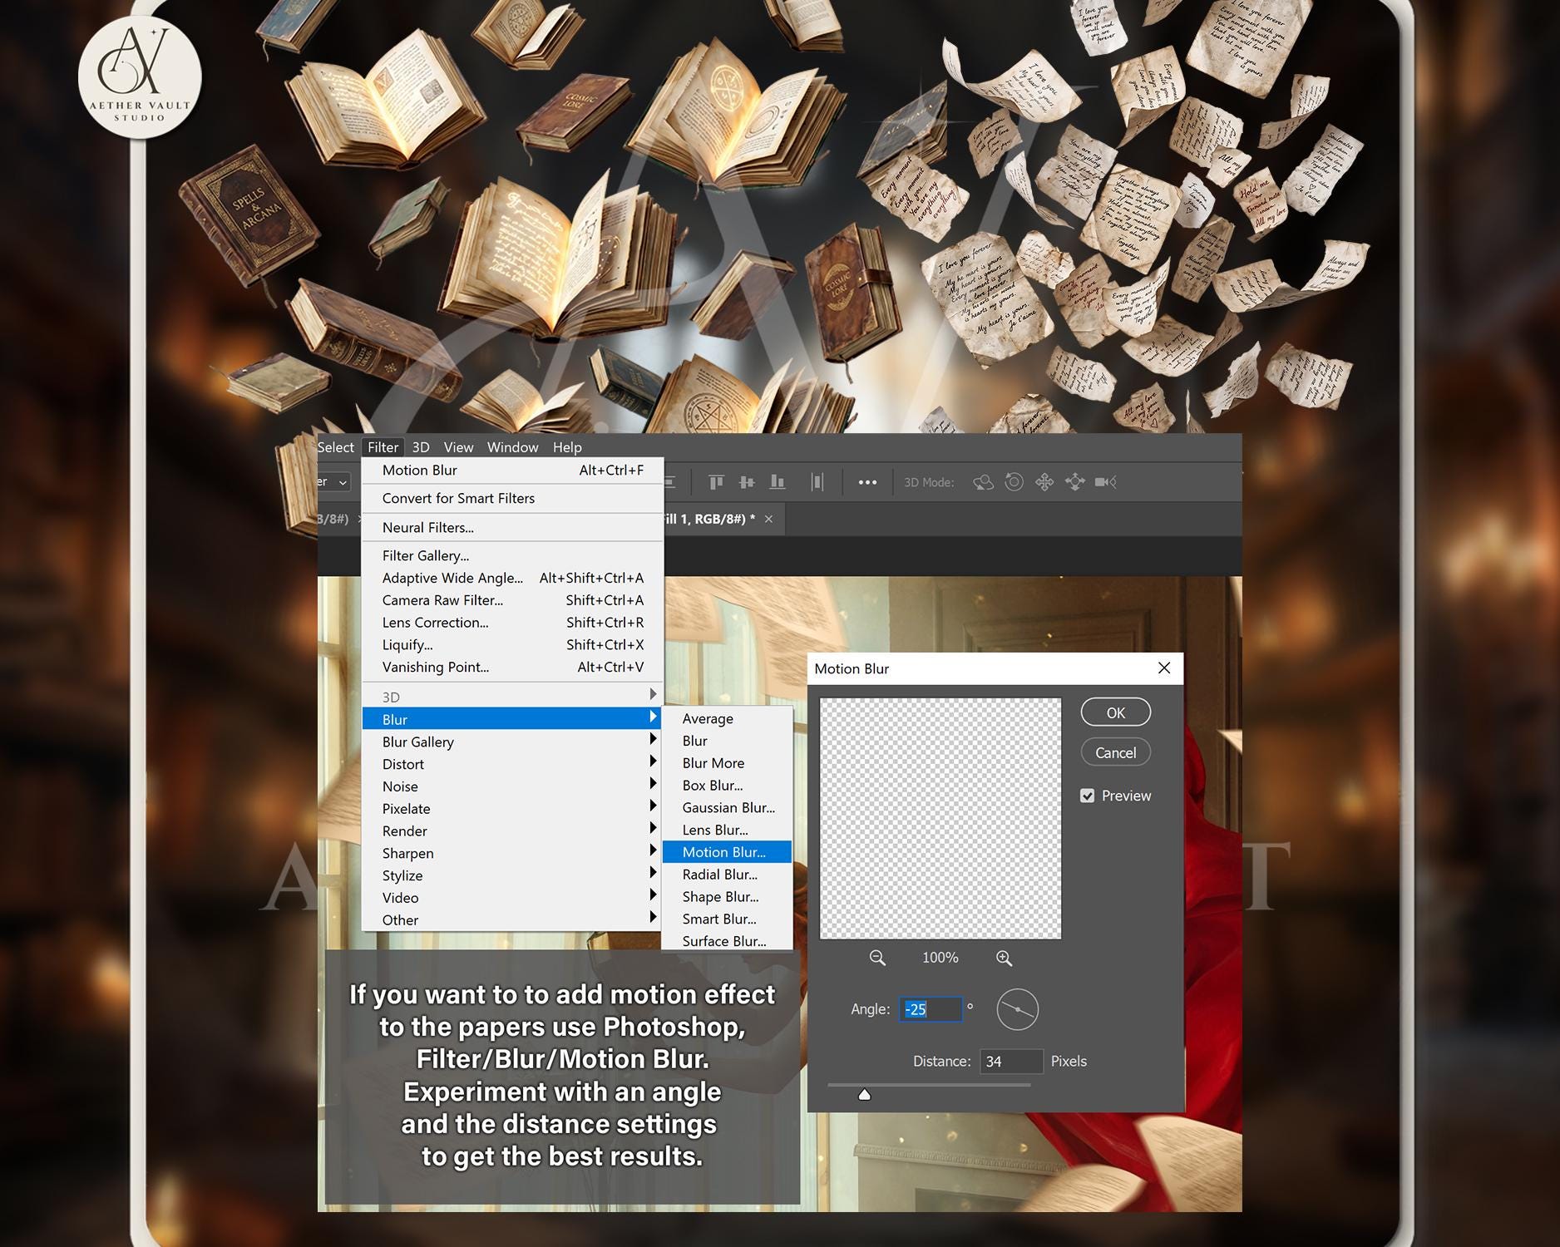Expand the Video submenu
Image resolution: width=1560 pixels, height=1247 pixels.
click(511, 898)
